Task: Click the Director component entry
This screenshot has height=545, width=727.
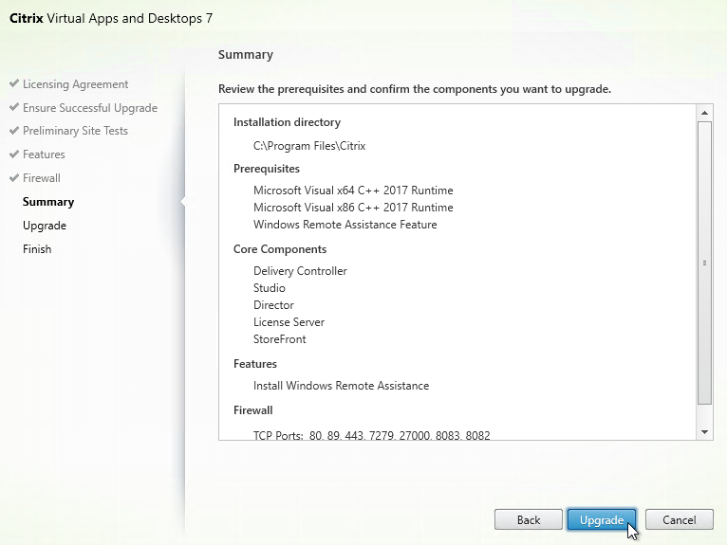Action: pyautogui.click(x=273, y=305)
